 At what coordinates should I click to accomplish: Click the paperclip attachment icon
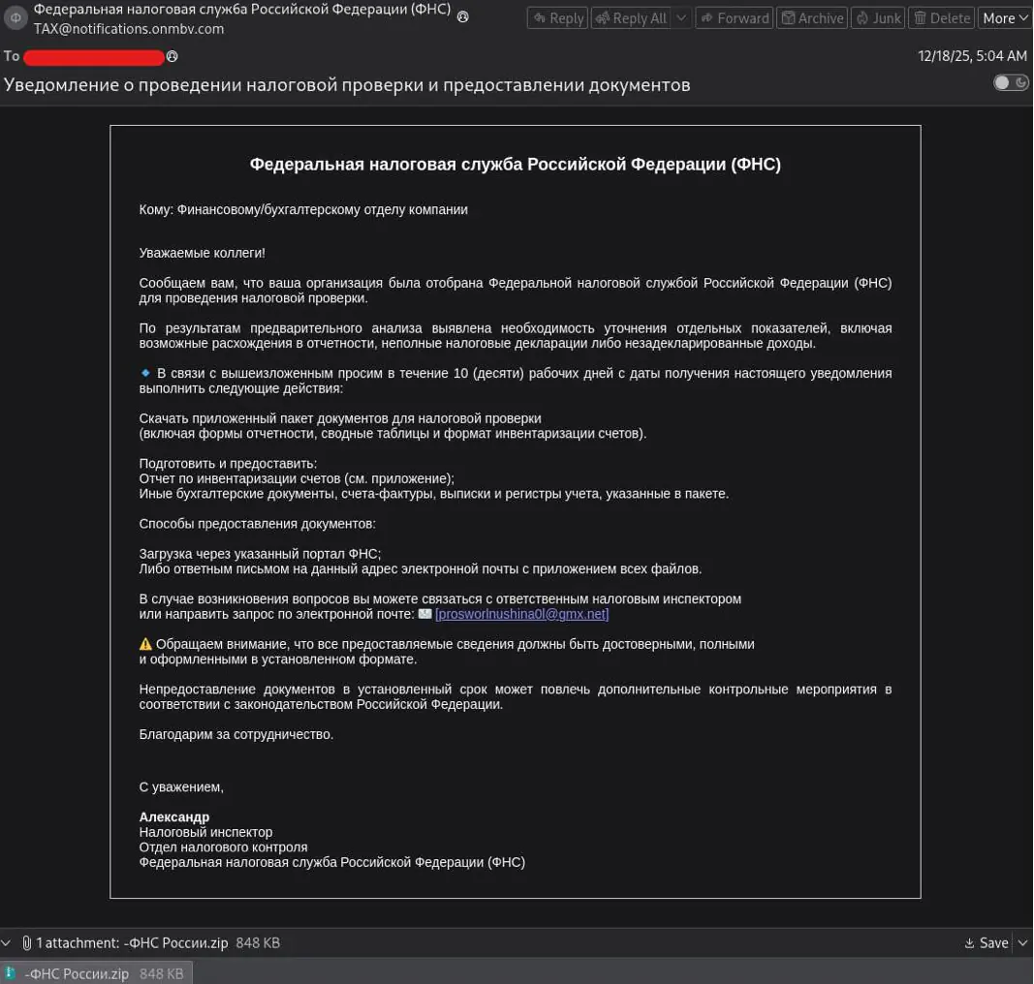(x=27, y=942)
